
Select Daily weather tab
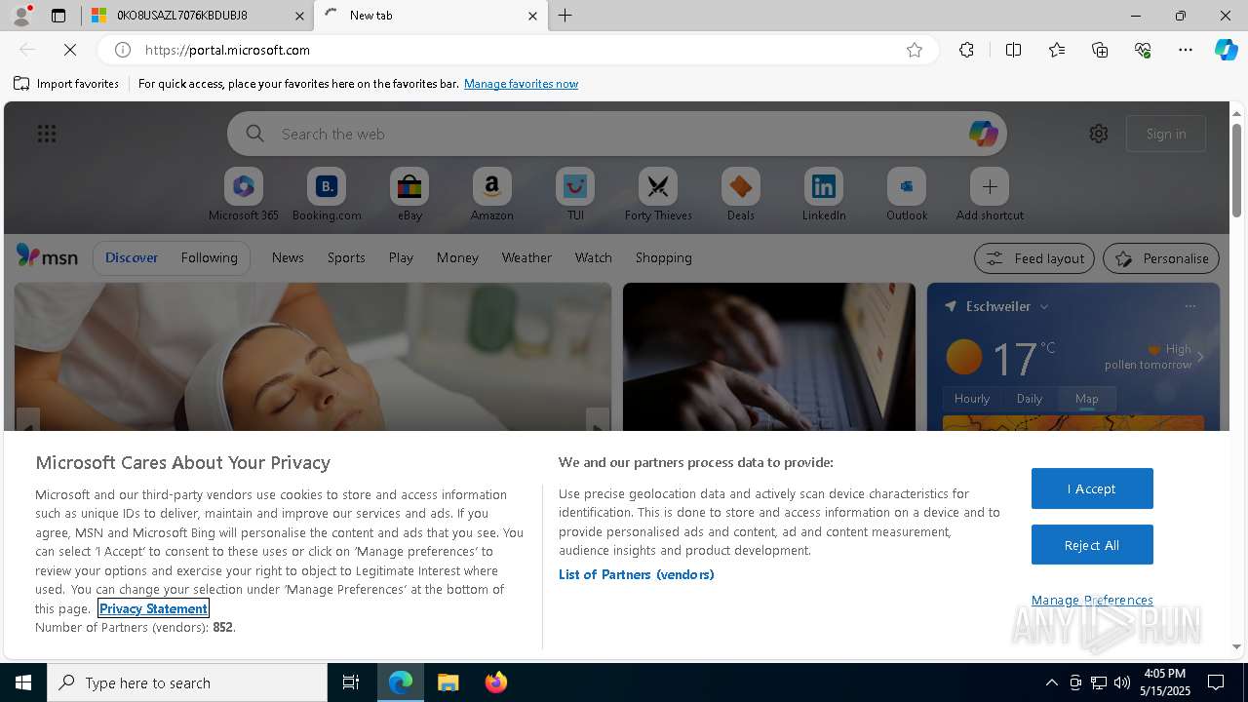coord(1030,398)
